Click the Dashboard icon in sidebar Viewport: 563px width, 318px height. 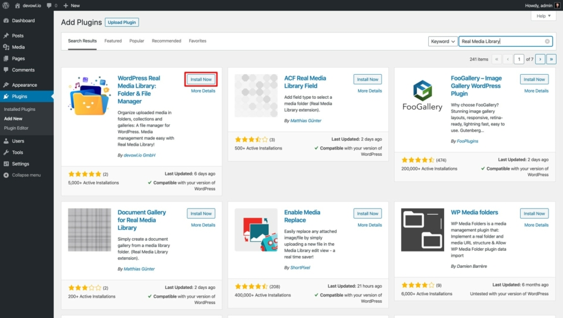tap(6, 20)
